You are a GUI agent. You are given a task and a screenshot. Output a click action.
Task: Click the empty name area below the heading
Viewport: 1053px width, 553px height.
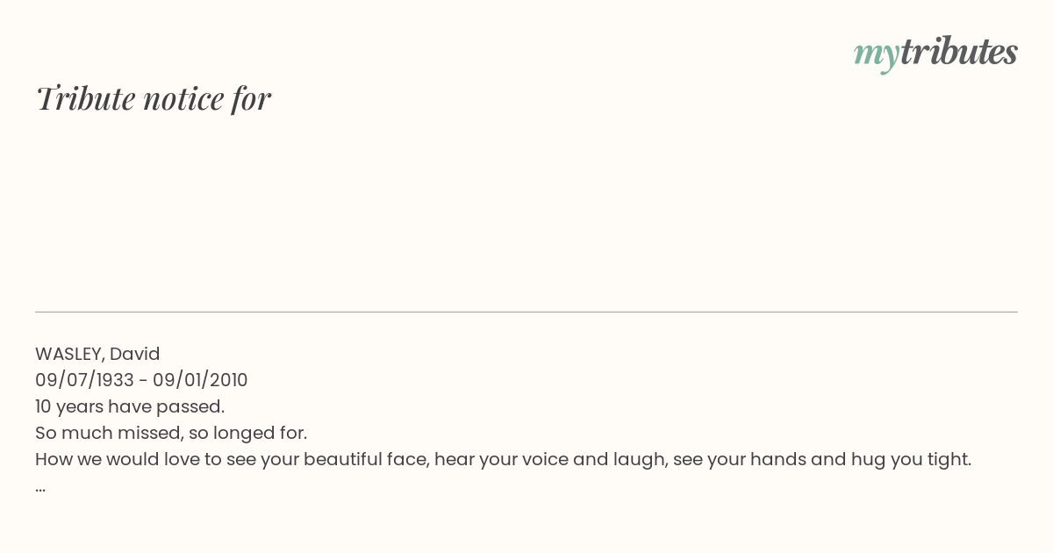(526, 211)
